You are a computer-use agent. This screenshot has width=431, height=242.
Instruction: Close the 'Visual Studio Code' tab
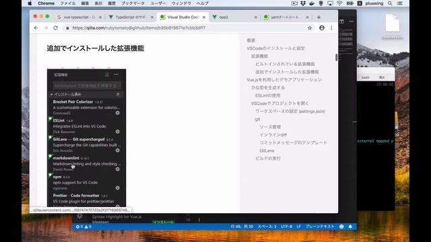point(204,17)
